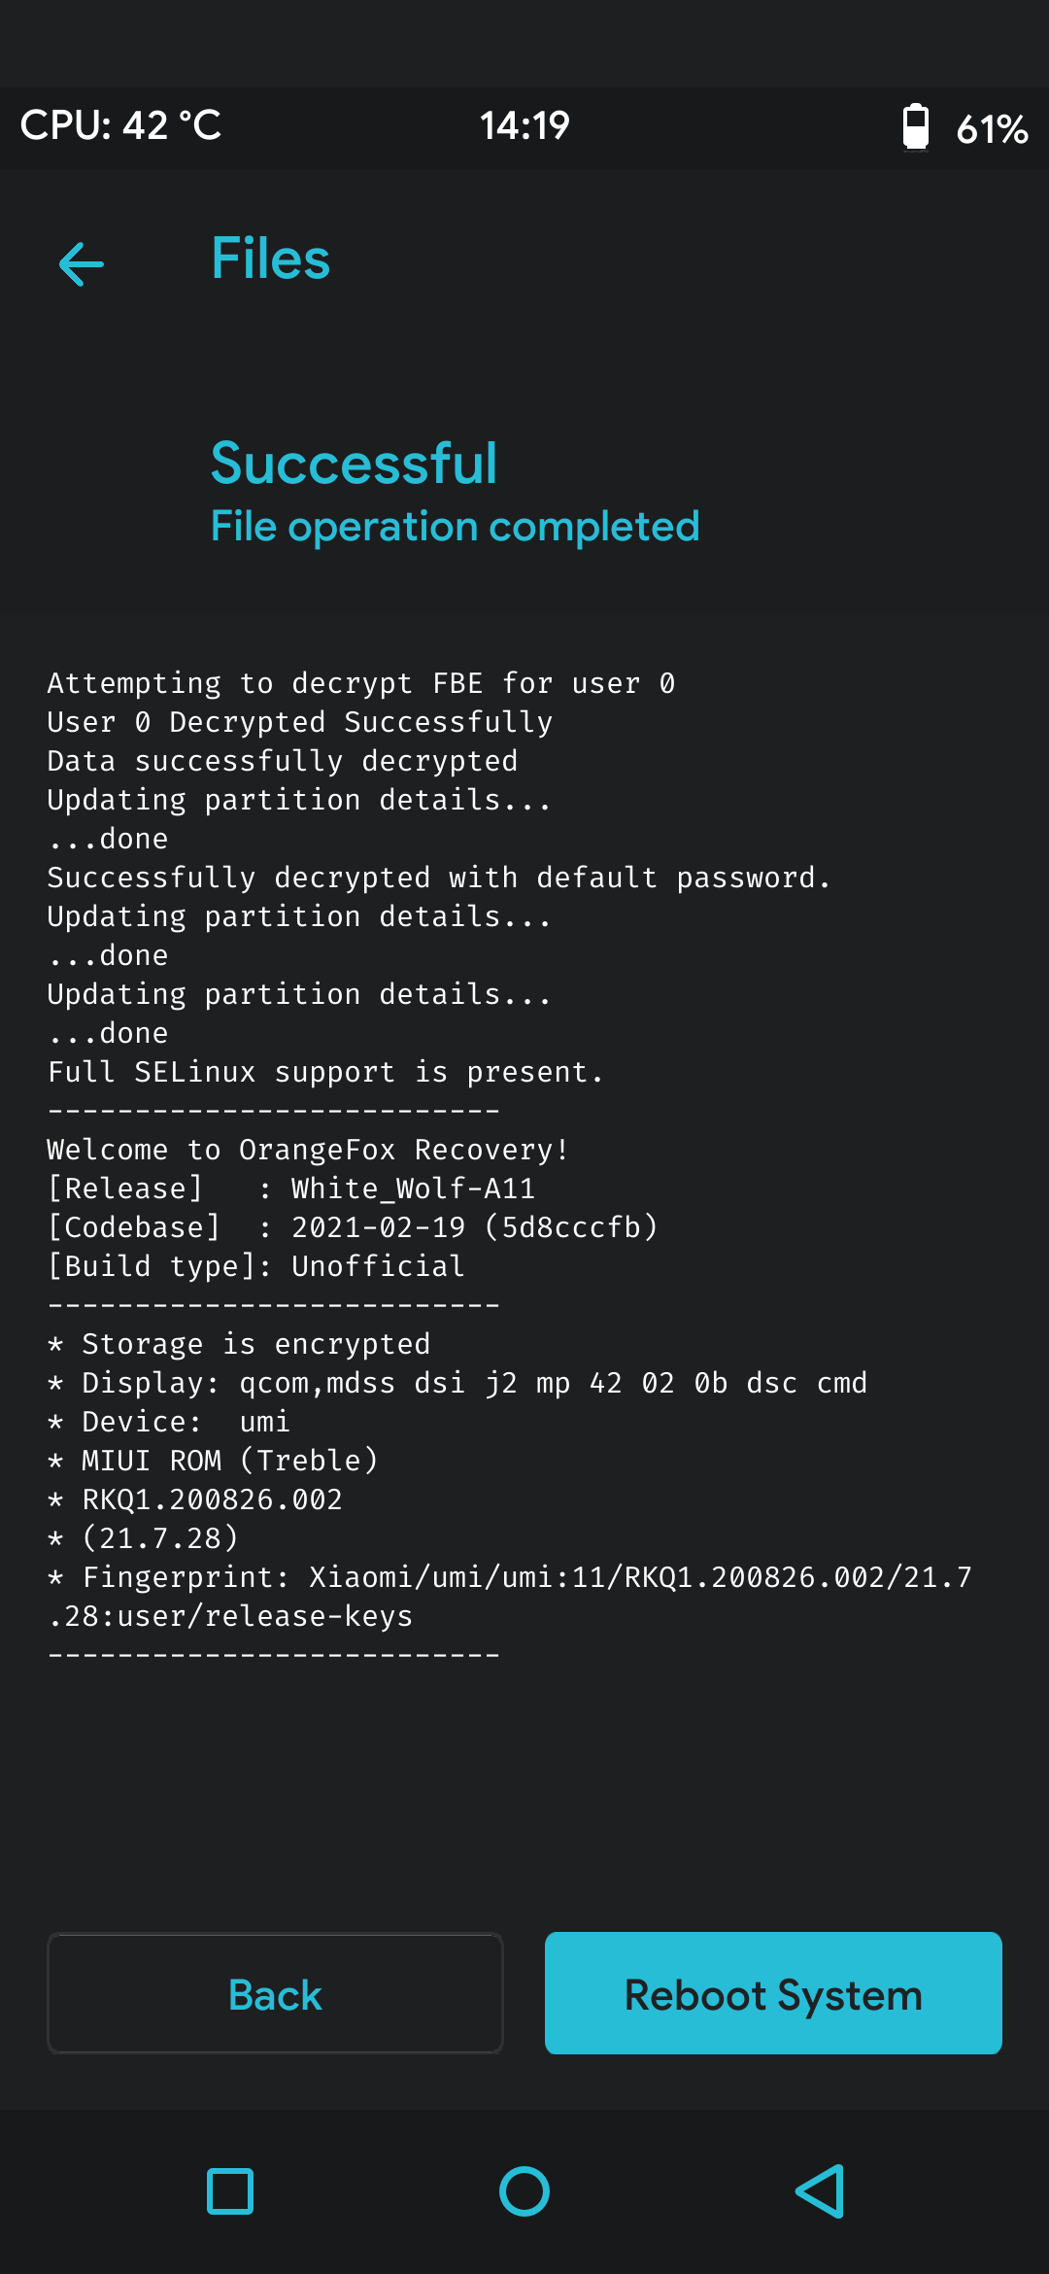Click the Files page title

pos(271,259)
